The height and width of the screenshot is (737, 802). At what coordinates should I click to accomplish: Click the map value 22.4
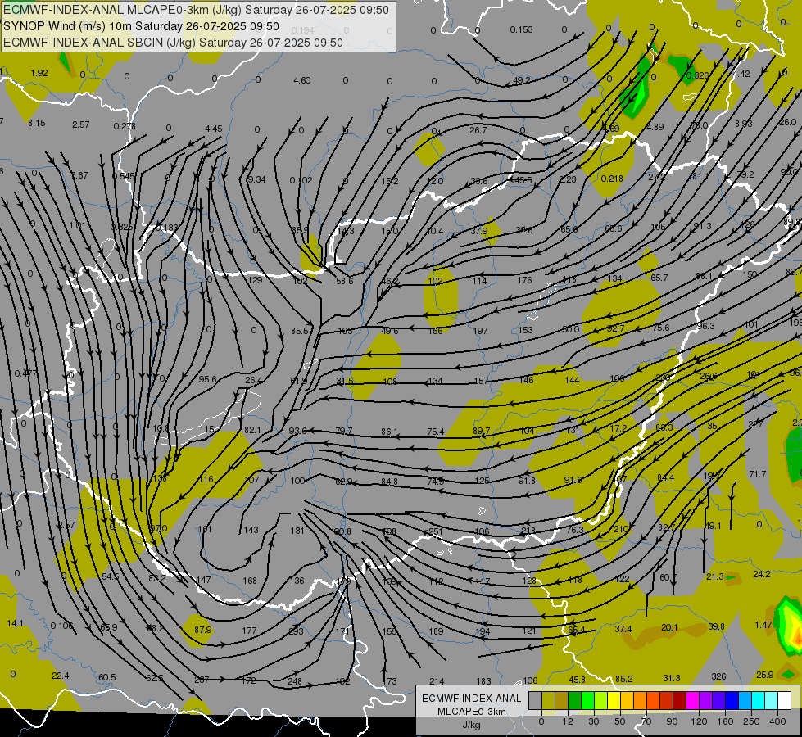tap(61, 676)
